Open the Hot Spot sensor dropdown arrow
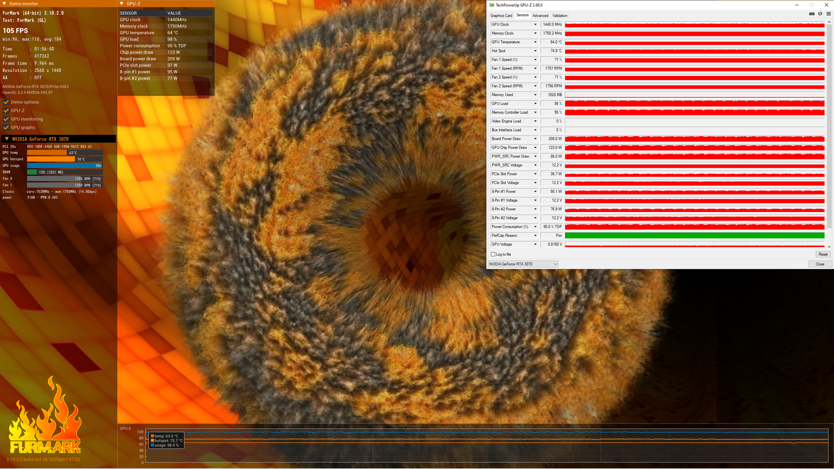The height and width of the screenshot is (469, 834). coord(535,51)
